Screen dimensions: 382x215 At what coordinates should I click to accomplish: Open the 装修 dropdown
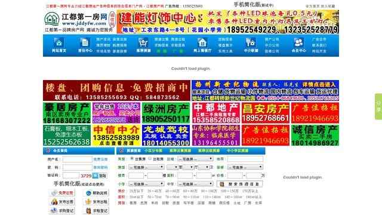(x=245, y=167)
